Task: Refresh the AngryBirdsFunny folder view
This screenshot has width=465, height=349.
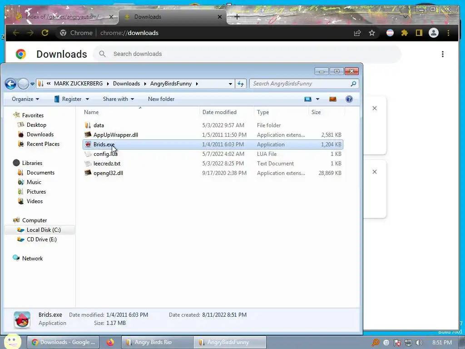Action: tap(241, 84)
